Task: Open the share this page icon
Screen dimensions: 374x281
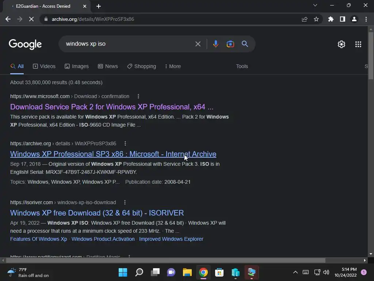Action: click(x=305, y=19)
